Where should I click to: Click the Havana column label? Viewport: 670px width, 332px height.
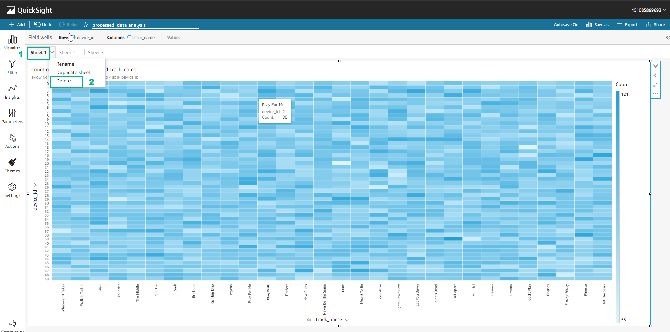tap(511, 290)
